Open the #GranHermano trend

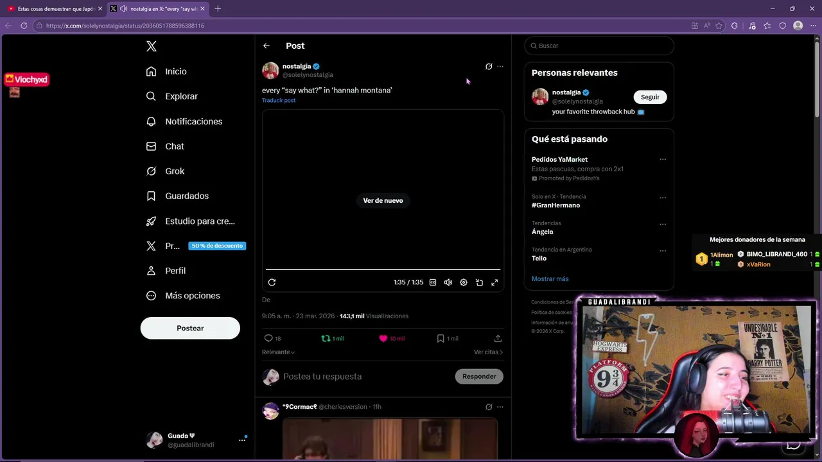pyautogui.click(x=555, y=205)
